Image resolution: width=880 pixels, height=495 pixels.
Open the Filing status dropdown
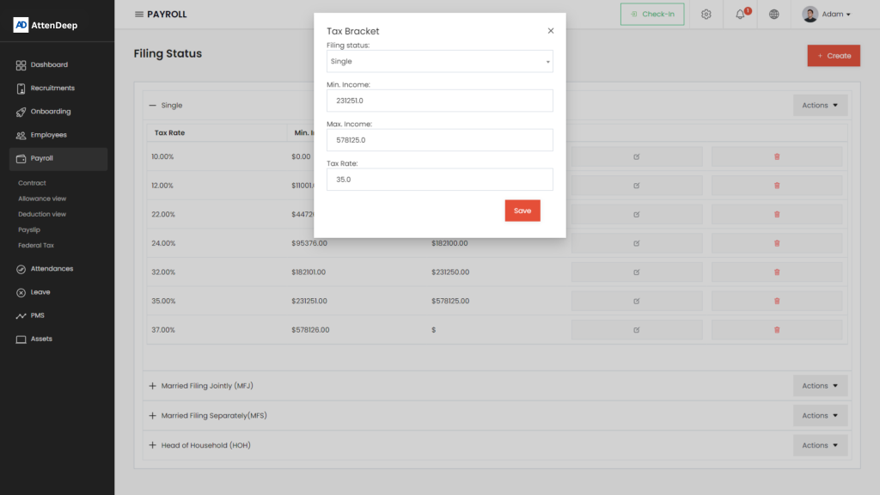pos(439,62)
